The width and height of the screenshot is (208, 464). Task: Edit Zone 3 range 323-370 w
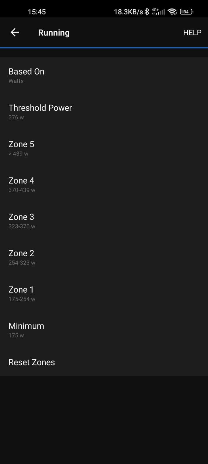pyautogui.click(x=104, y=221)
